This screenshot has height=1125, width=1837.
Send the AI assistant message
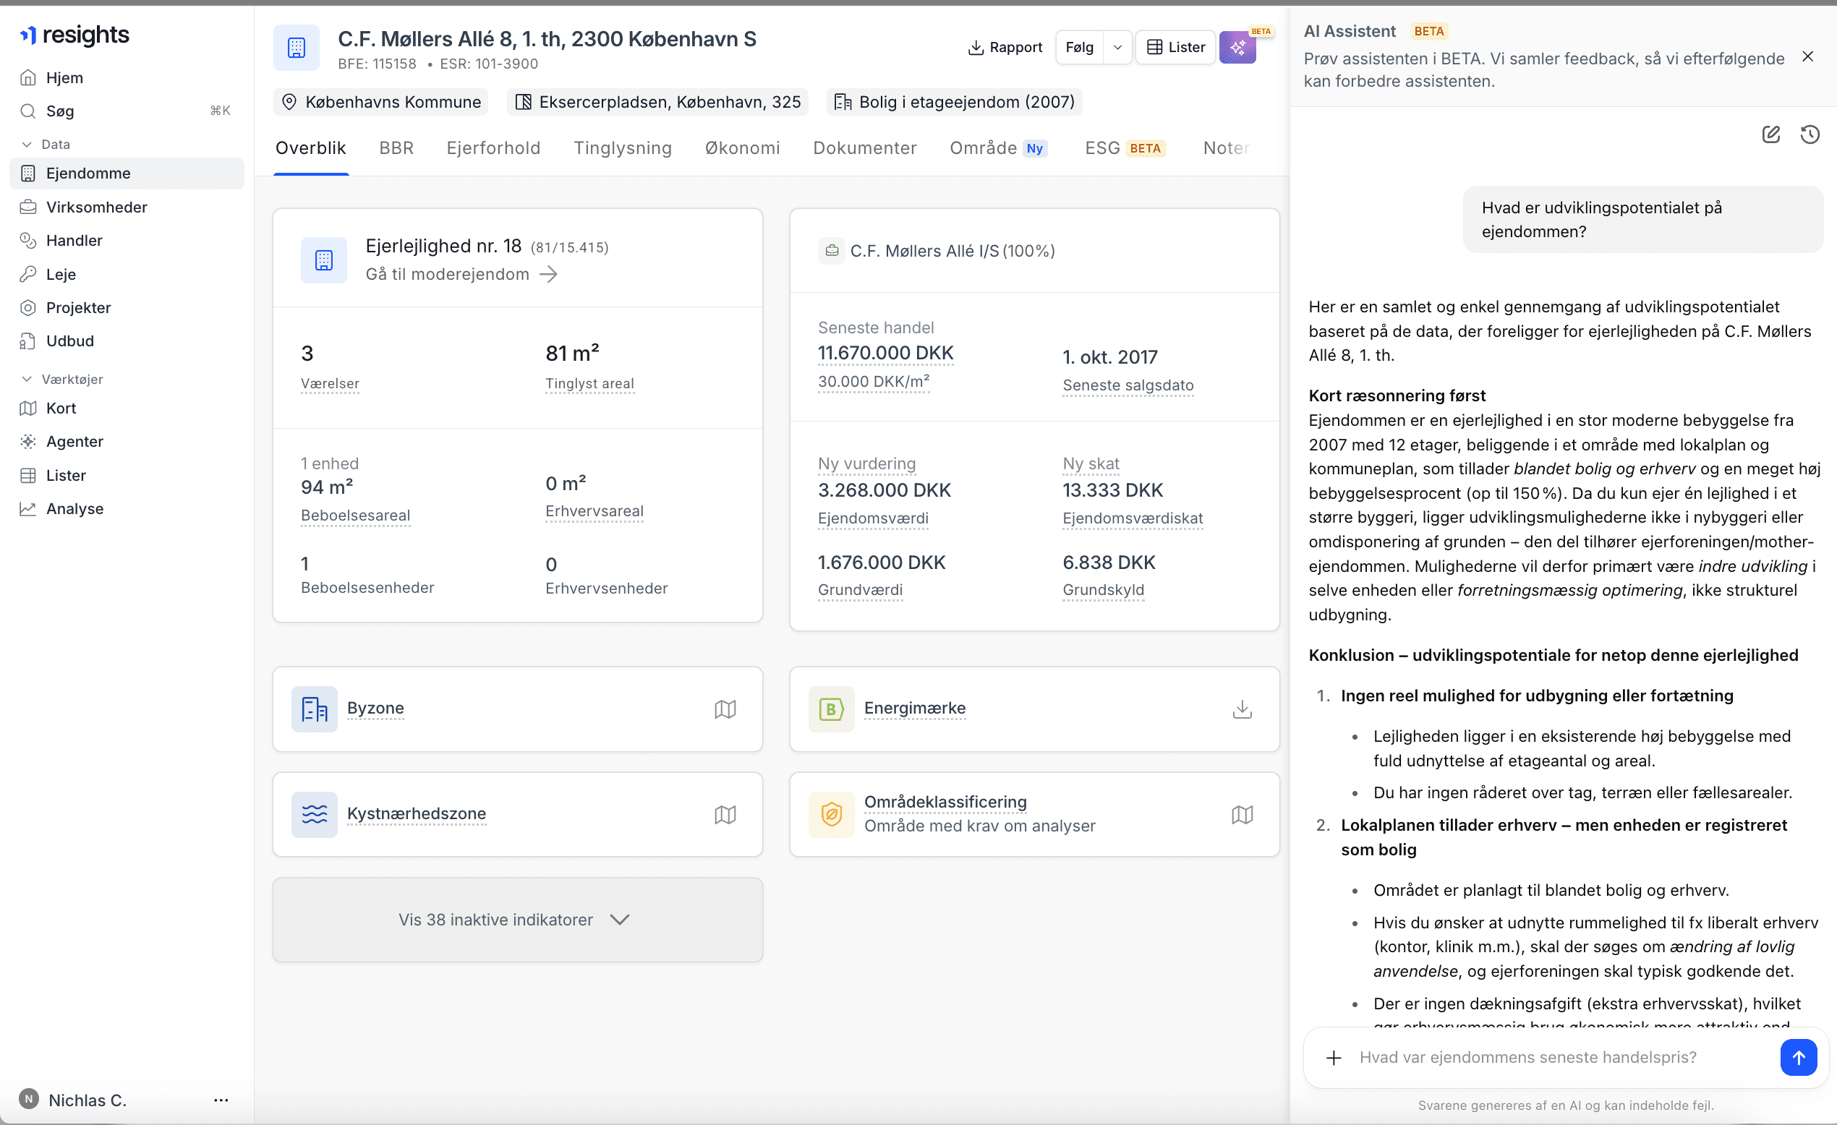click(1798, 1057)
